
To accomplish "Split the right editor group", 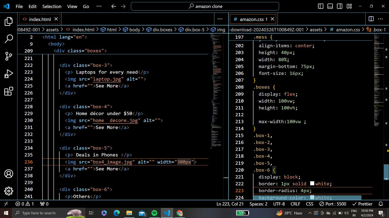I will coord(371,19).
